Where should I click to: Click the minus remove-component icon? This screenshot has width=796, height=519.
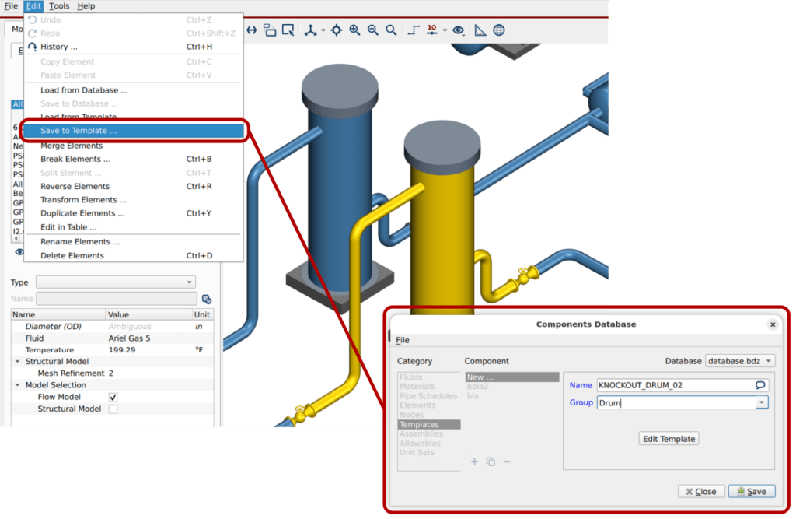pyautogui.click(x=507, y=461)
